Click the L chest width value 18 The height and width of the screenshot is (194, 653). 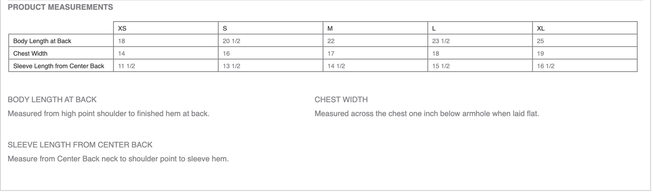coord(436,54)
